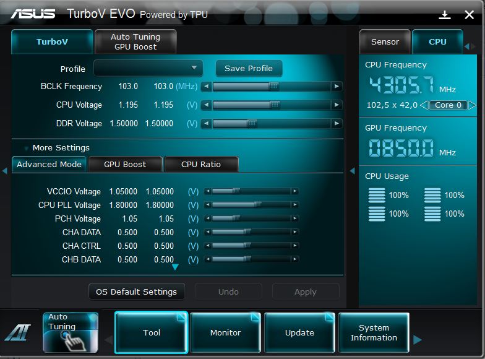Click the CPU Frequency 4305.7 readout
The height and width of the screenshot is (359, 485).
point(402,85)
